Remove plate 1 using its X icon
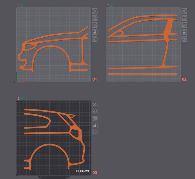This screenshot has width=195, height=179. pyautogui.click(x=95, y=11)
